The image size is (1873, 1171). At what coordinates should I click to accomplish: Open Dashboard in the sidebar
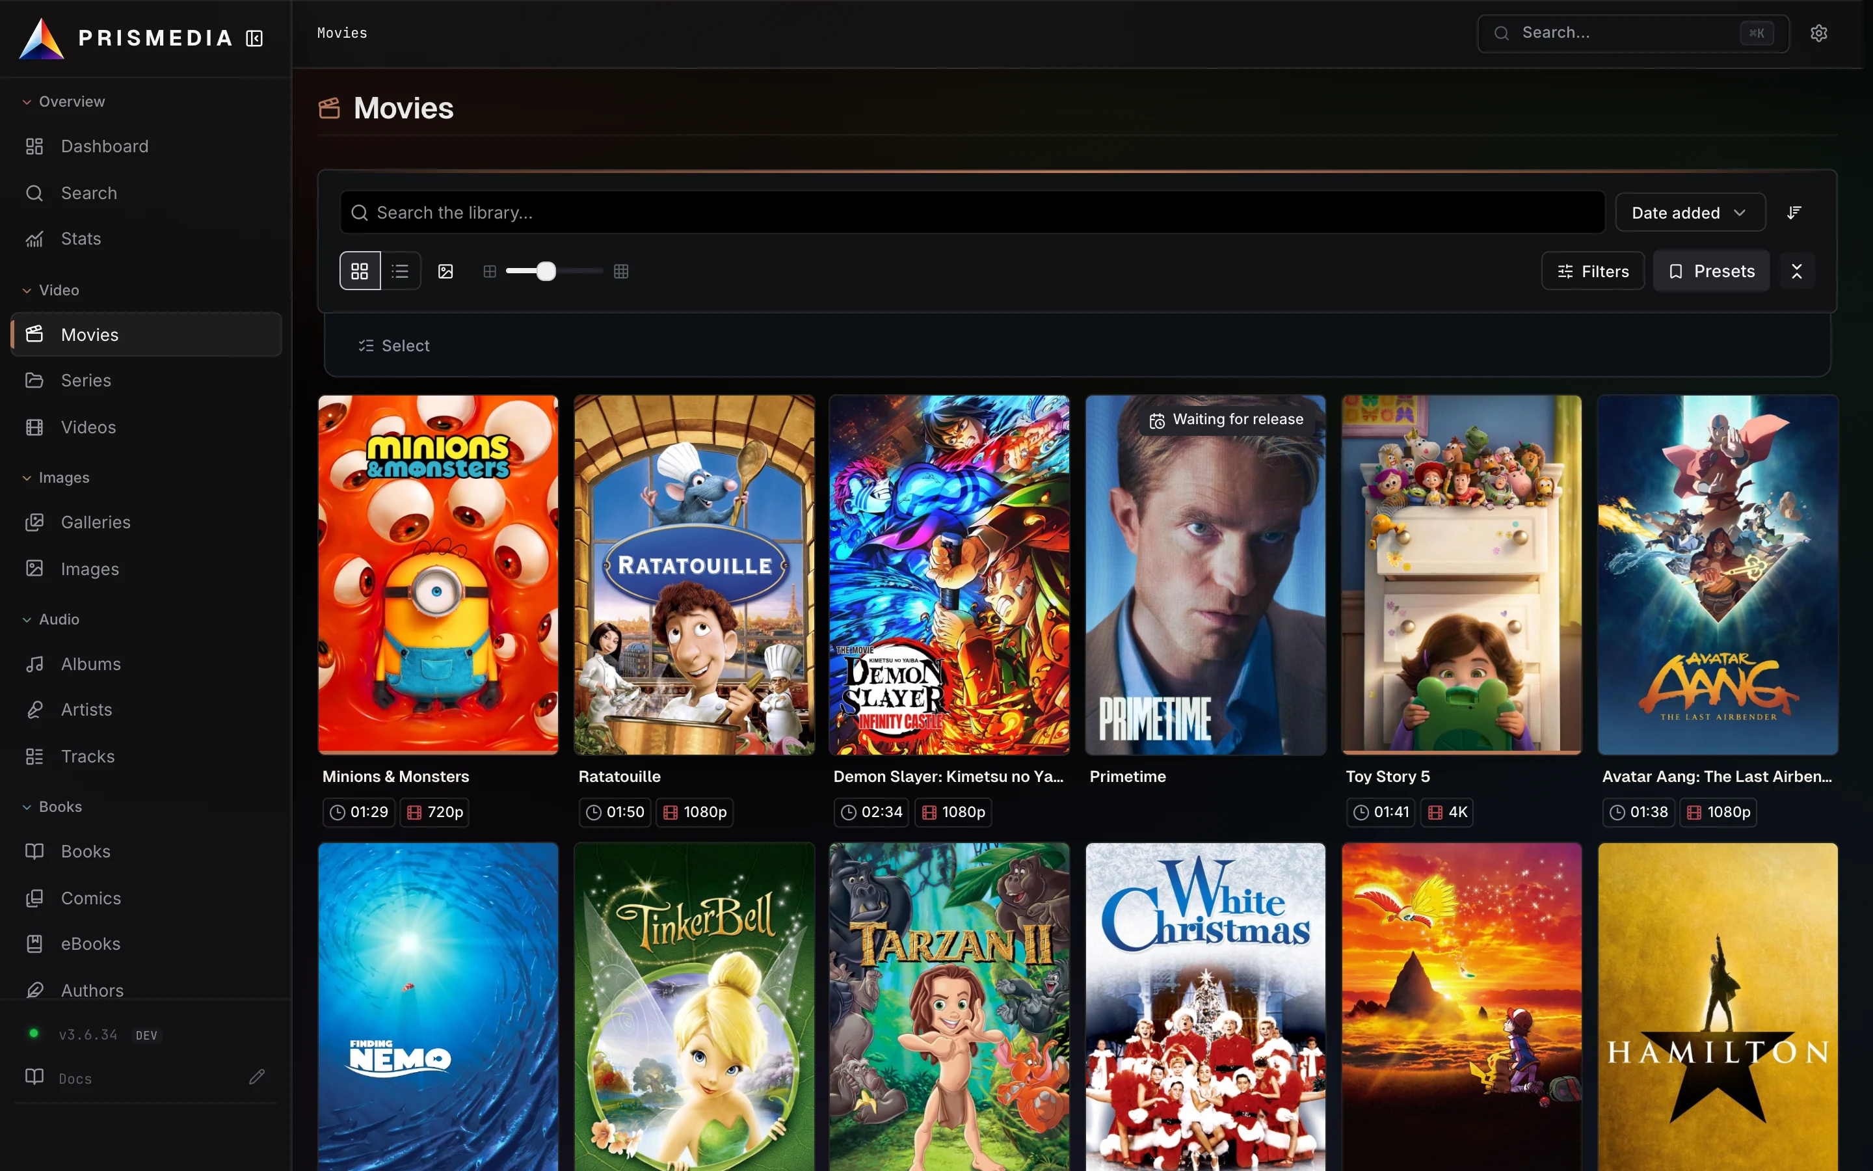[x=146, y=146]
